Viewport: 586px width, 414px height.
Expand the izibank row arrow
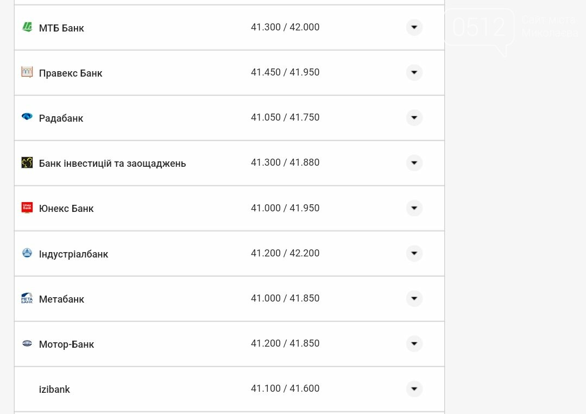(414, 388)
